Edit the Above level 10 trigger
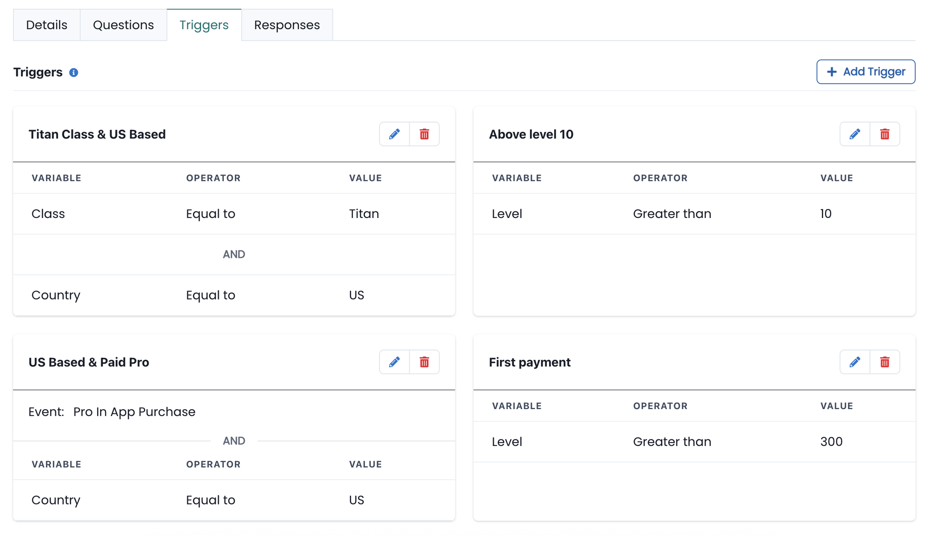The width and height of the screenshot is (934, 535). pos(855,134)
